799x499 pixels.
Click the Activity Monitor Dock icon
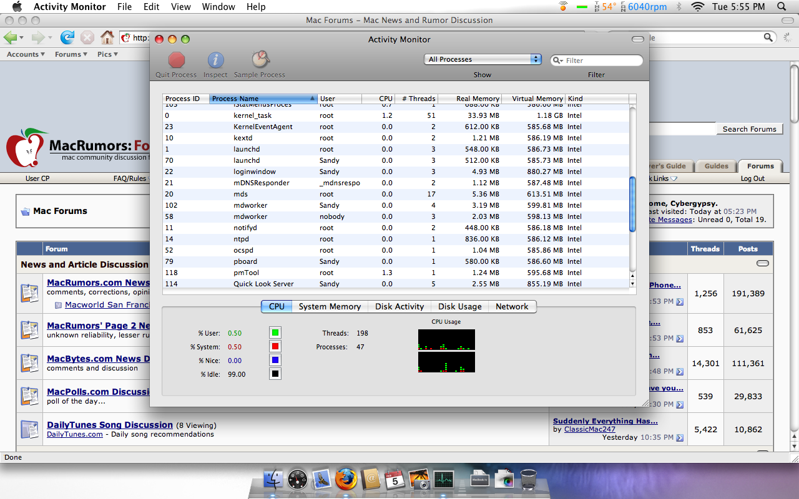(444, 479)
